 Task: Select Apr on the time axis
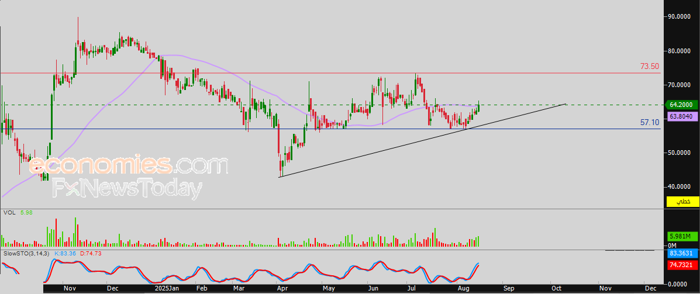(x=282, y=289)
